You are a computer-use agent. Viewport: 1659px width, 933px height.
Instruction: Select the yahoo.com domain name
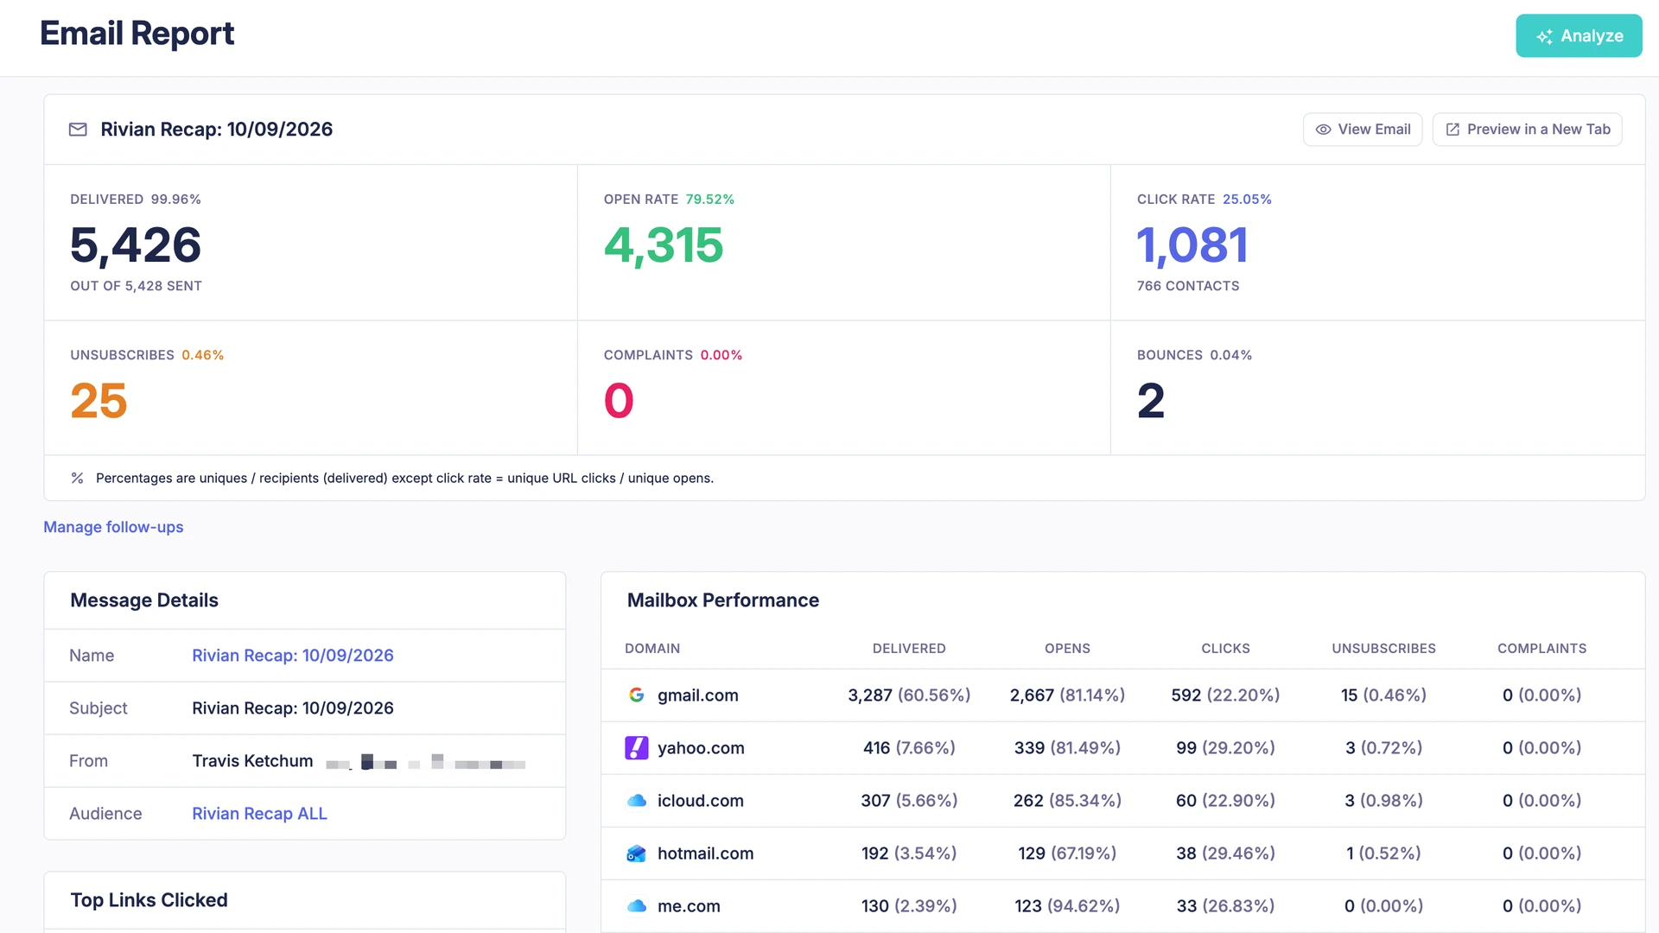(x=701, y=748)
